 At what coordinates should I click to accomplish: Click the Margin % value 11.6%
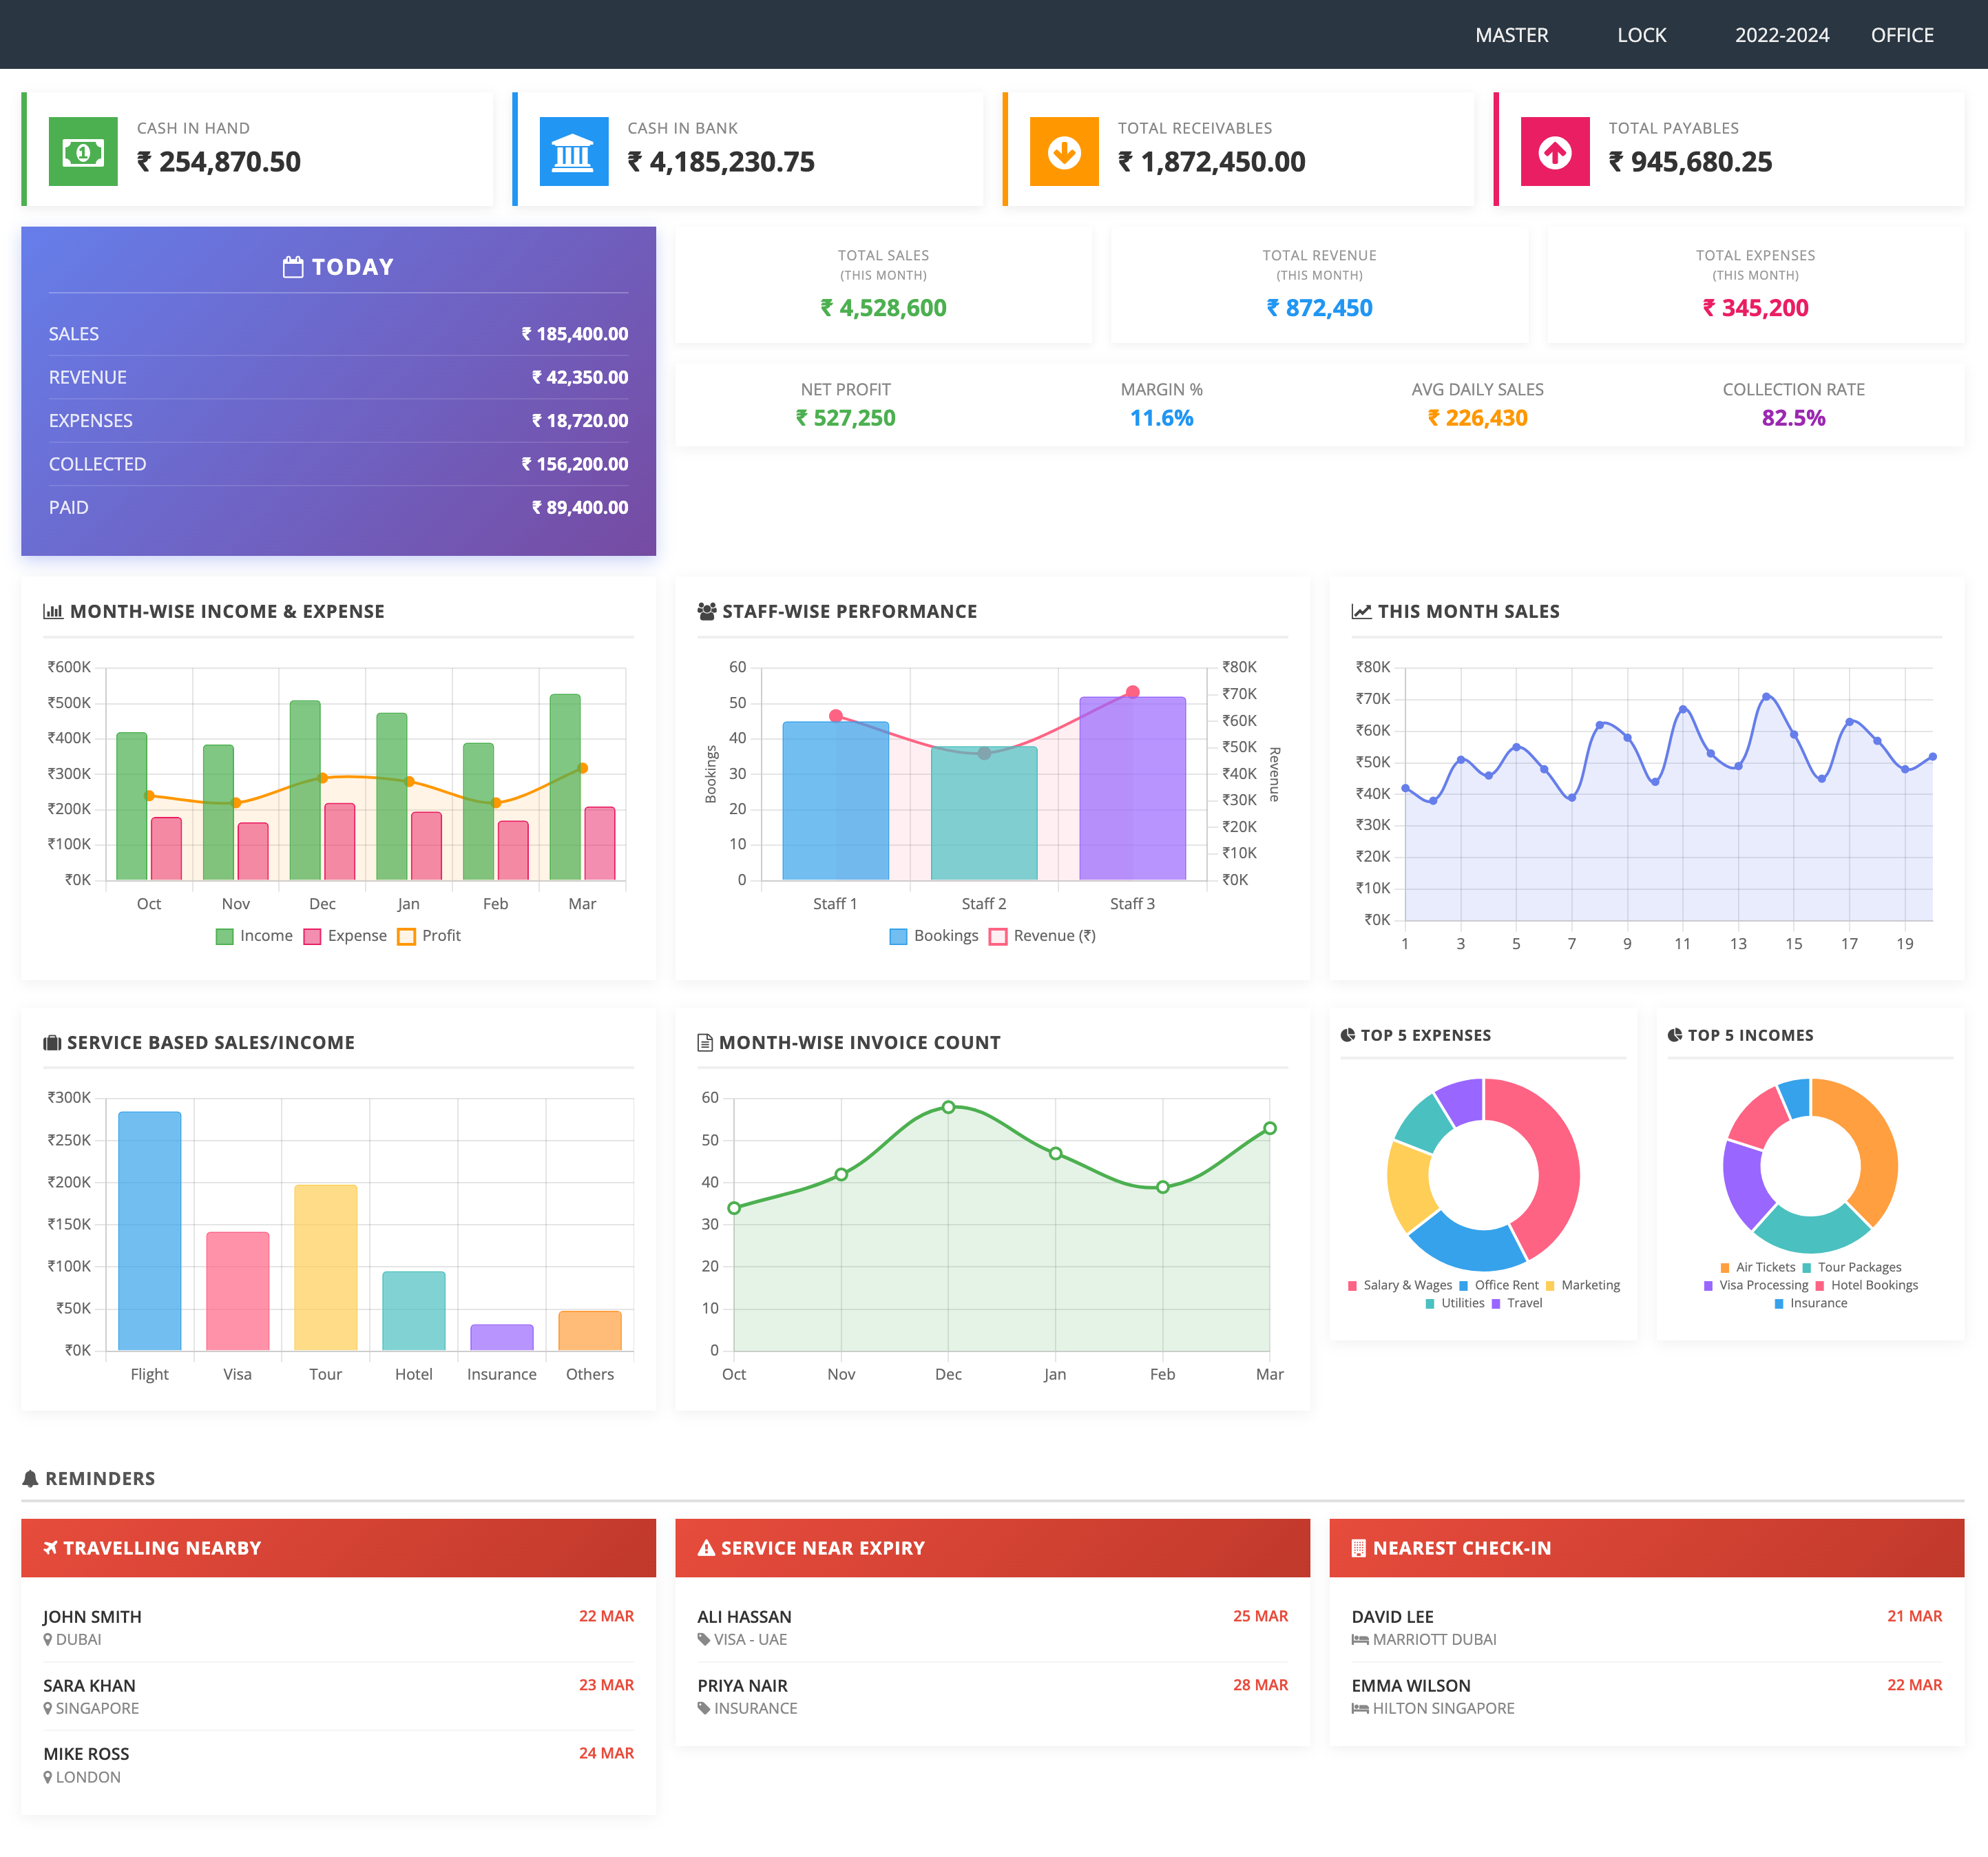1161,418
